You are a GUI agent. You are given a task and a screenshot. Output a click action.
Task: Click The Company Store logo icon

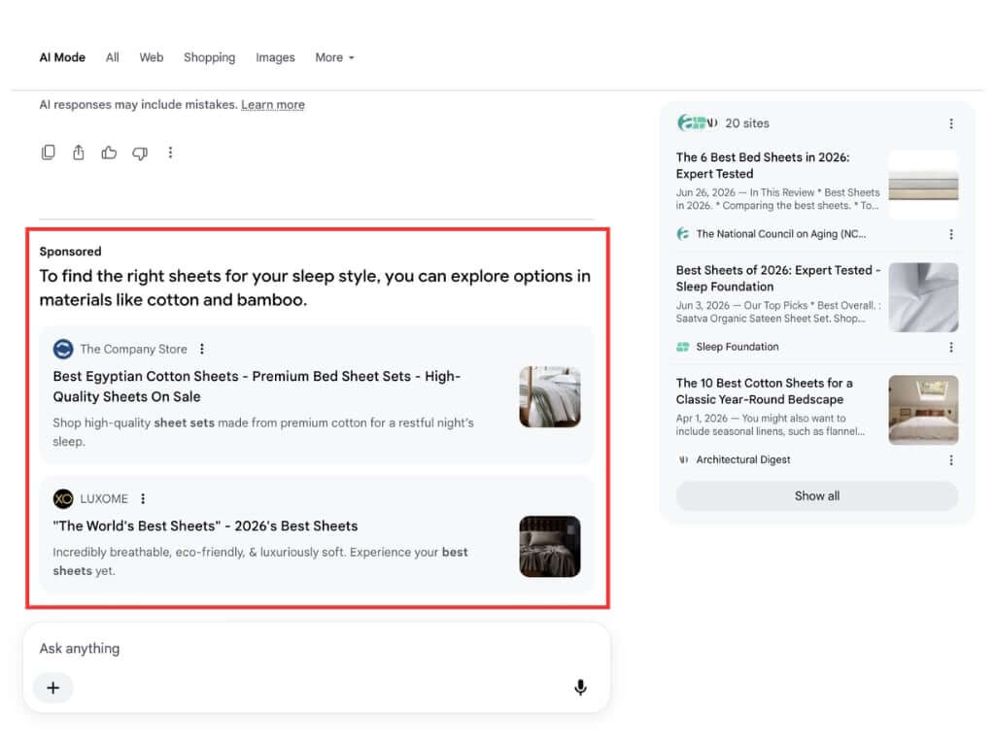tap(63, 349)
